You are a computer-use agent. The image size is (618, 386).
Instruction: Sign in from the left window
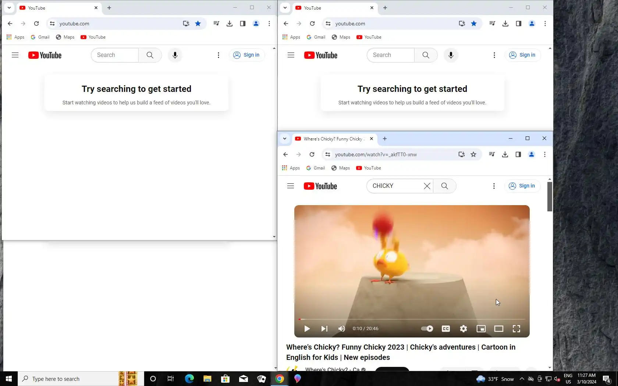[246, 55]
